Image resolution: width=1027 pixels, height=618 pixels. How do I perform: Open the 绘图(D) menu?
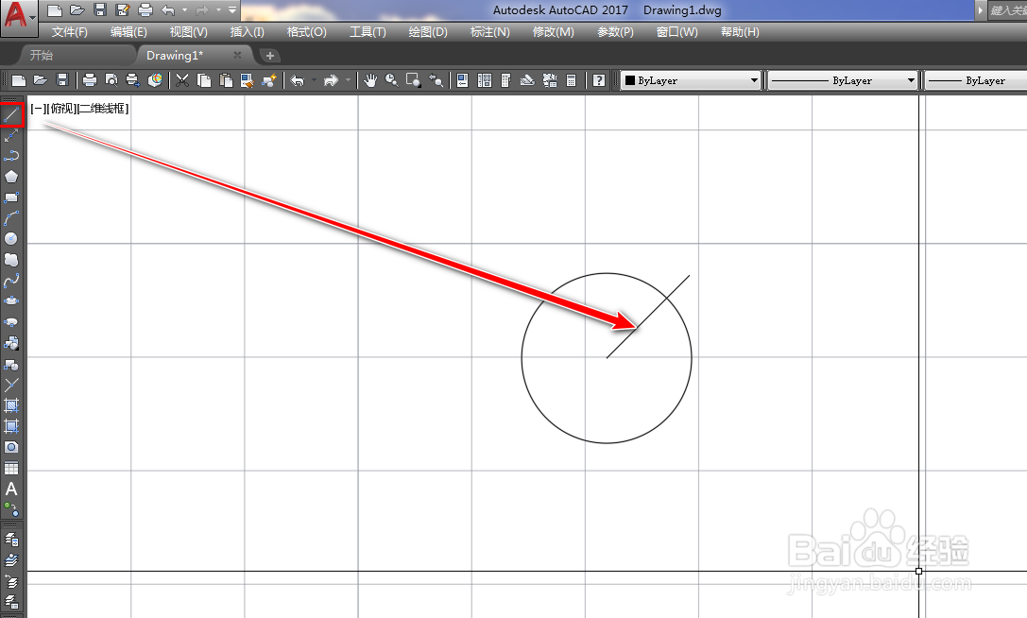(428, 31)
